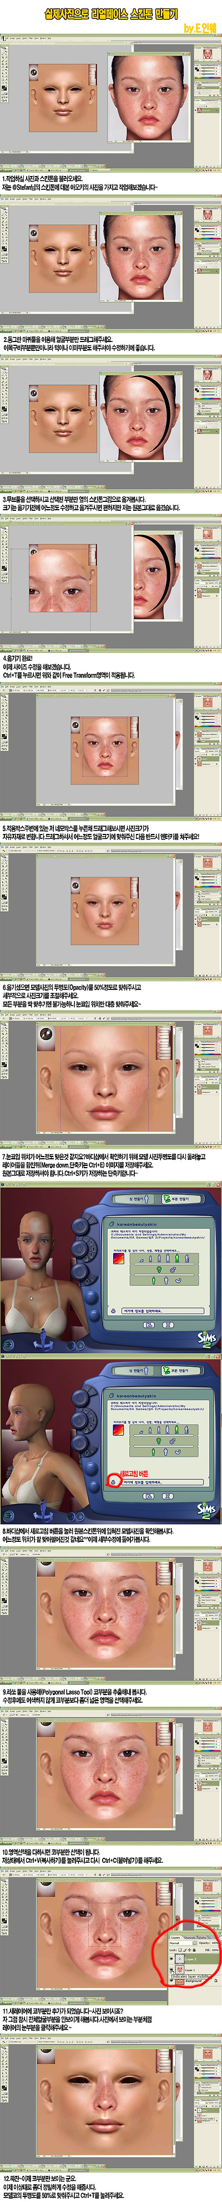
Task: Open the Normal blend mode dropdown
Action: pyautogui.click(x=183, y=1944)
